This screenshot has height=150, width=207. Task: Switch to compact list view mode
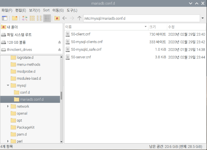tap(40, 18)
